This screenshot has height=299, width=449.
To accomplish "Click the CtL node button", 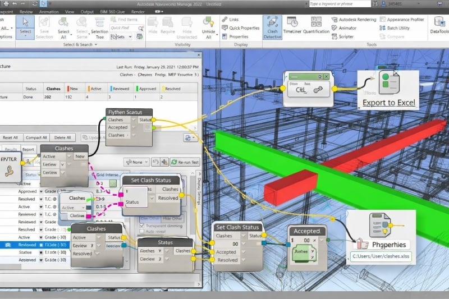I will (x=308, y=90).
